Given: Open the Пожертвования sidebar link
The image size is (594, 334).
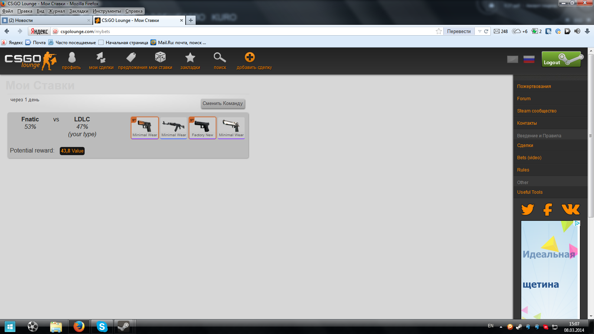Looking at the screenshot, I should [x=534, y=86].
